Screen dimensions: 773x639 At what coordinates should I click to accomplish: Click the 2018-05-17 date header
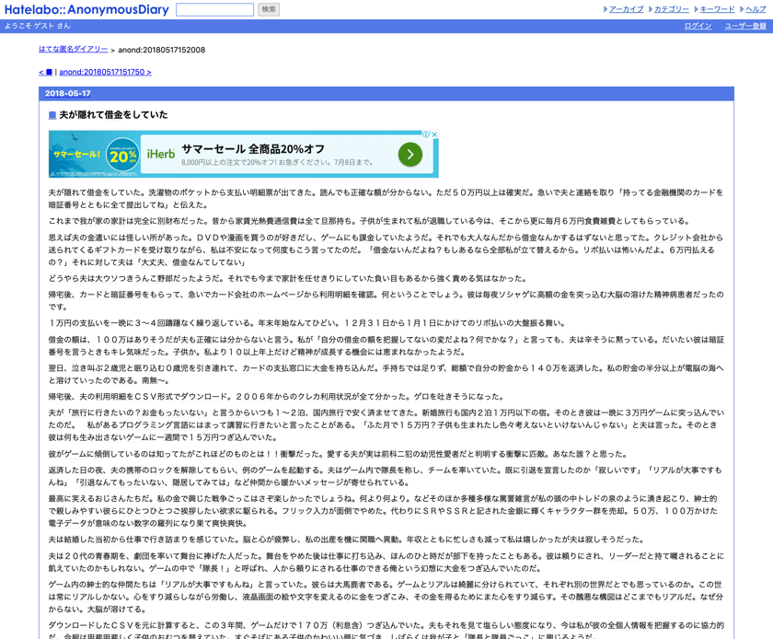tap(67, 93)
